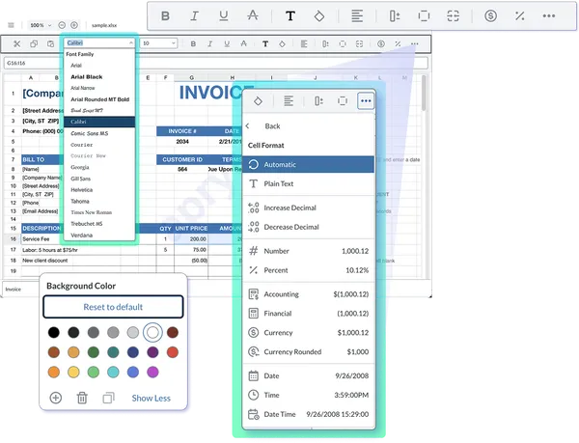
Task: Select Accounting format option
Action: [309, 294]
